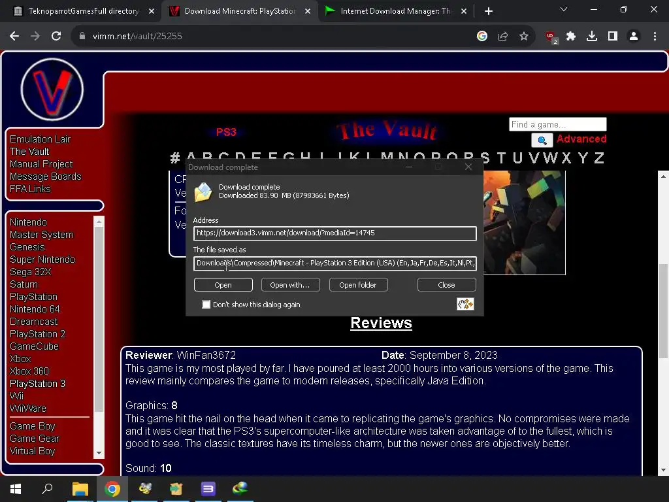The height and width of the screenshot is (502, 669).
Task: Select Dreamcast in console list
Action: point(34,322)
